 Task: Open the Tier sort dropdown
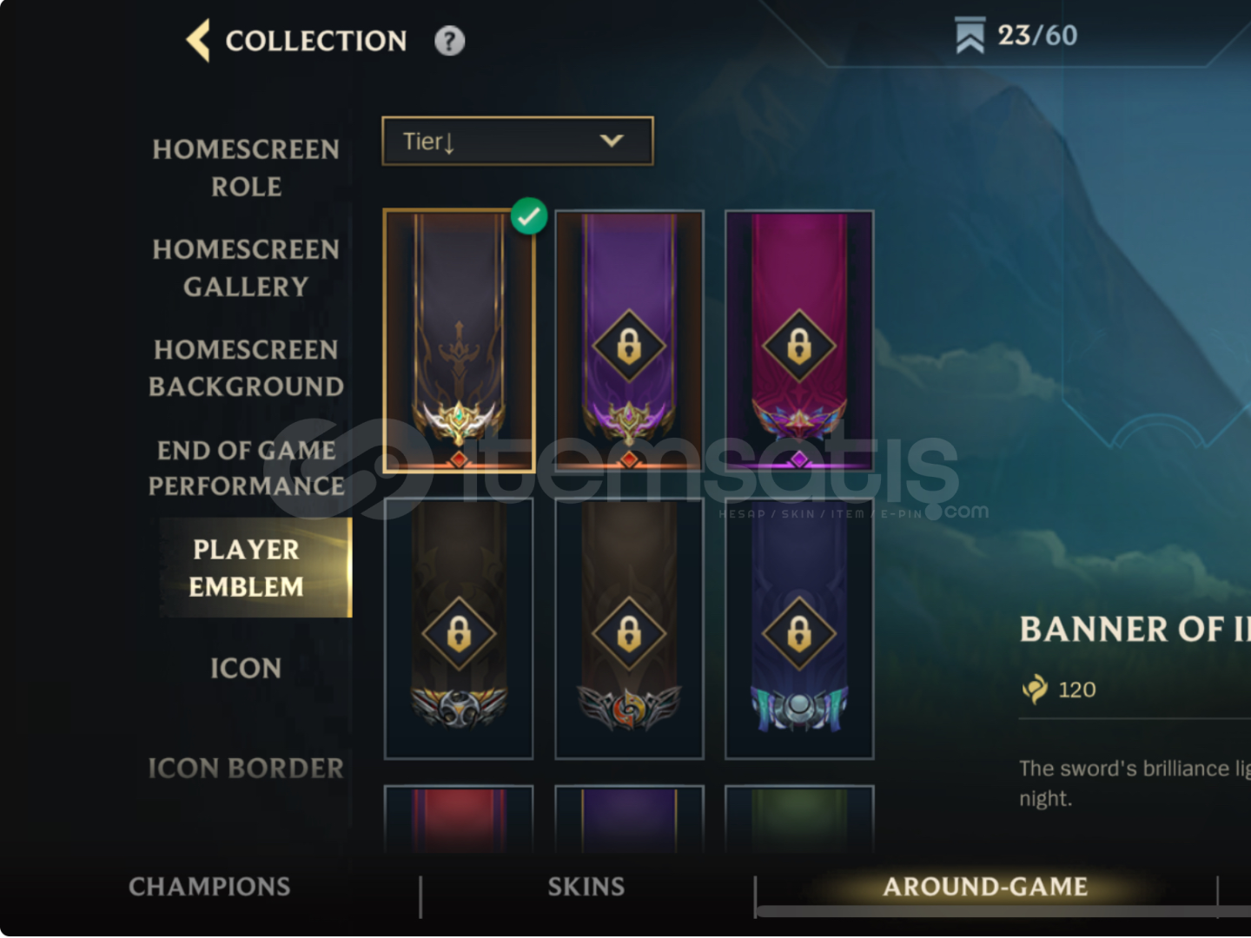tap(518, 141)
